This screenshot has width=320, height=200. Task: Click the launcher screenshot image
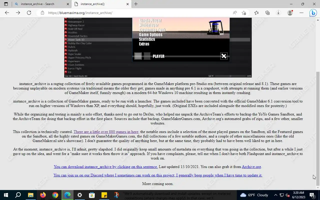158,47
